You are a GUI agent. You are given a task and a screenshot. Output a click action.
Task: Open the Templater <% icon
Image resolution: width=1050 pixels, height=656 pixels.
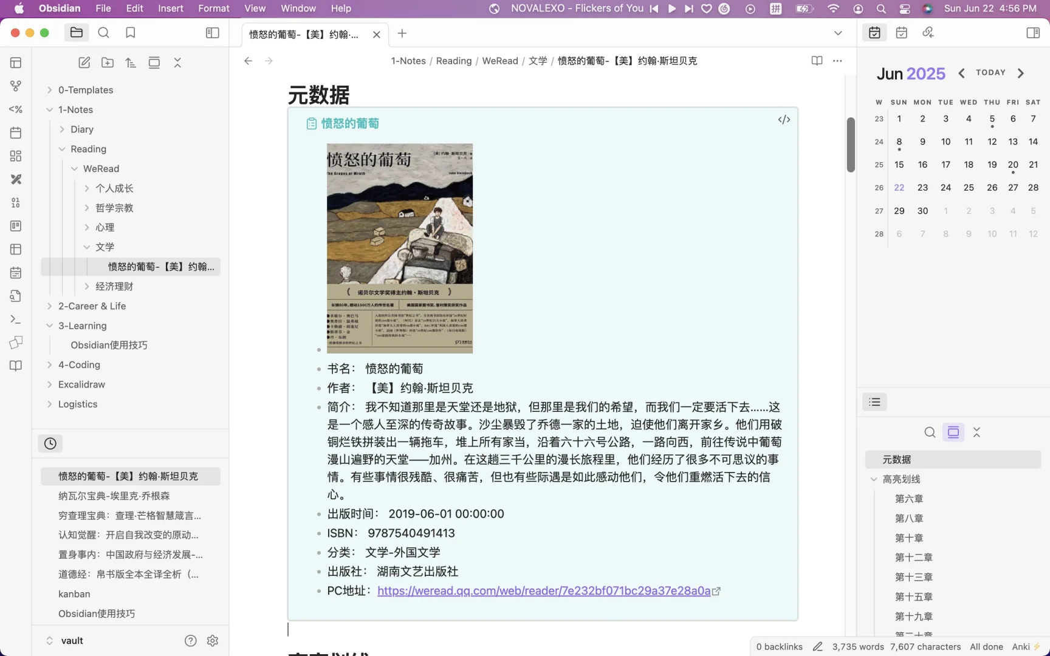pyautogui.click(x=15, y=109)
